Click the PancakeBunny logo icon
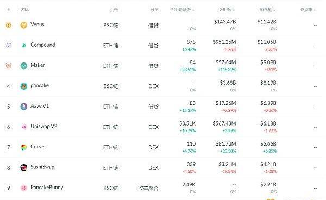The height and width of the screenshot is (200, 326). tap(24, 188)
